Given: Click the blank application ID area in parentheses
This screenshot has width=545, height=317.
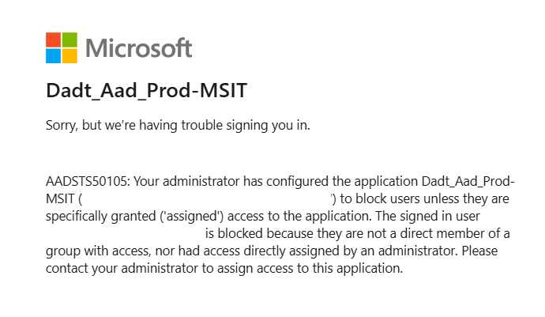Looking at the screenshot, I should tap(207, 198).
